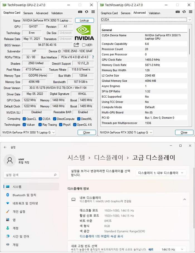Switch to Sensors tab in right GPU-Z window
The height and width of the screenshot is (253, 195).
click(125, 13)
